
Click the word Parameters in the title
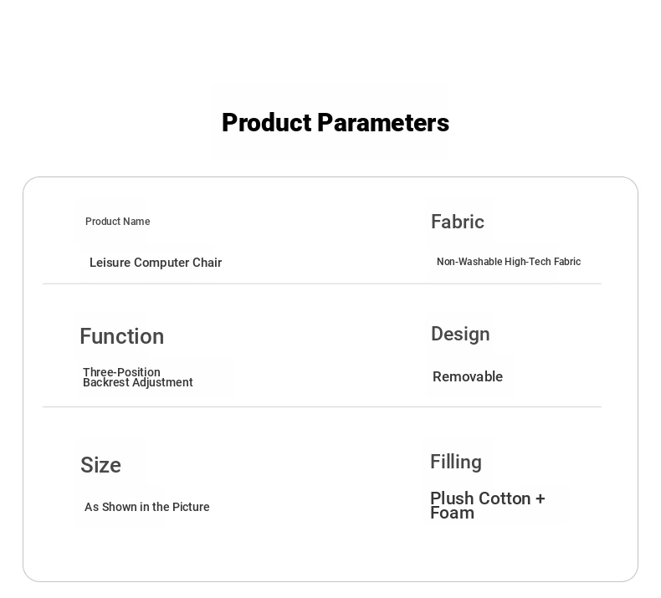pyautogui.click(x=383, y=123)
